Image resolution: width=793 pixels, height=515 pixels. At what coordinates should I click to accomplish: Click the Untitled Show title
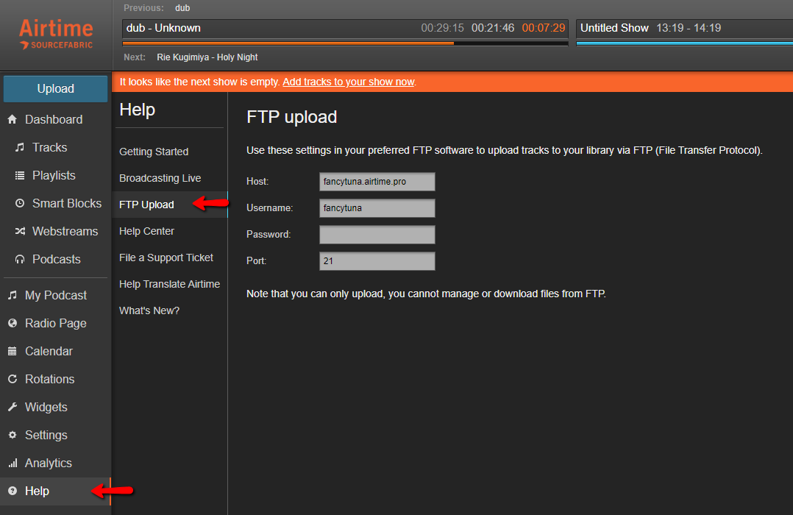coord(614,28)
